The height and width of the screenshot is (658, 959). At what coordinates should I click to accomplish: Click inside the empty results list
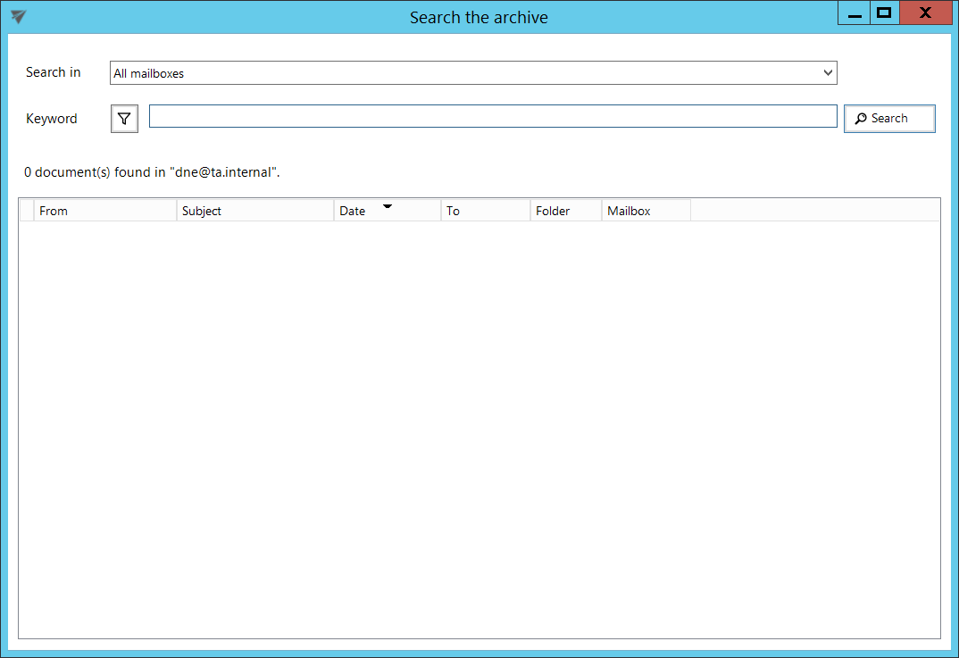click(x=479, y=429)
